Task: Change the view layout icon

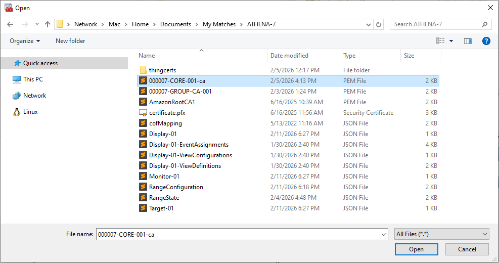Action: tap(440, 41)
